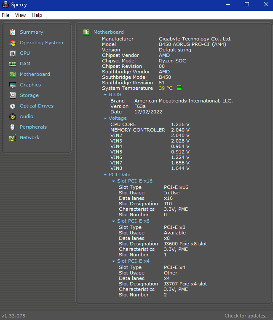
Task: Click the version v1.33.075 text
Action: coord(13,316)
